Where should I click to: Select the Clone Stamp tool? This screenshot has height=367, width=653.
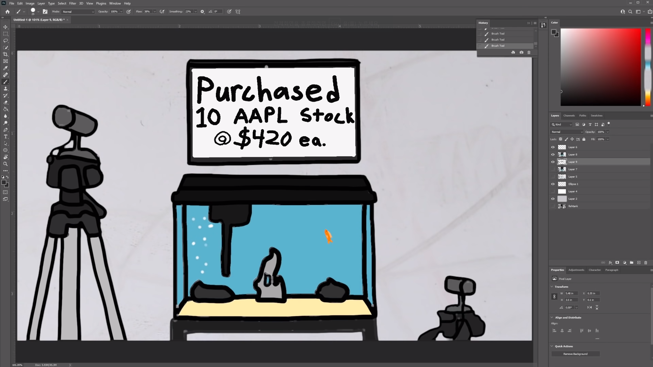[5, 89]
